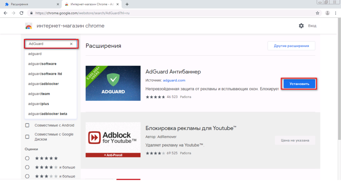Click the Оценки section heading
The image size is (341, 192).
(31, 149)
